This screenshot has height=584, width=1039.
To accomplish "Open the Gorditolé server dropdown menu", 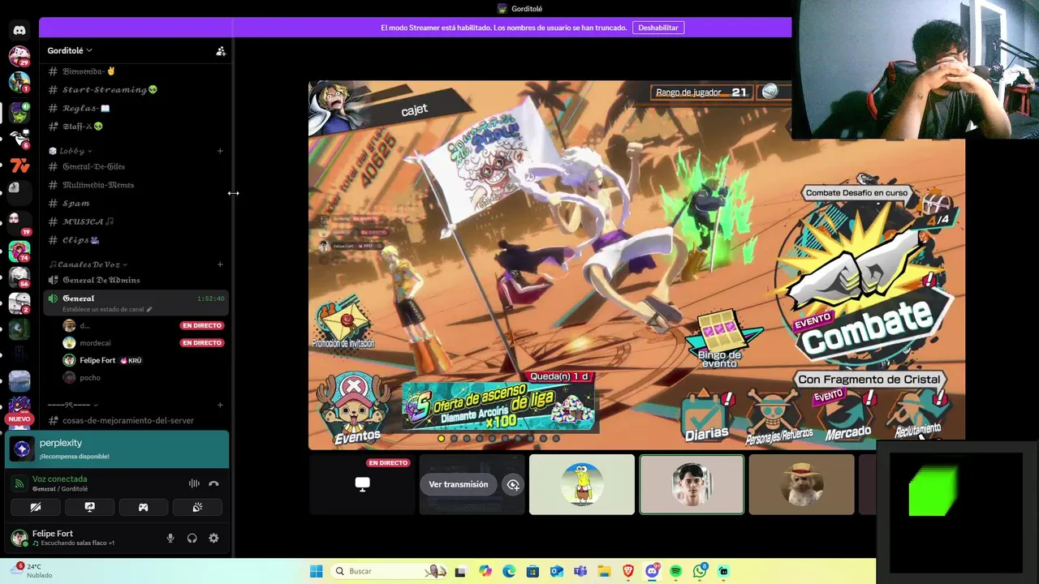I will pyautogui.click(x=70, y=50).
